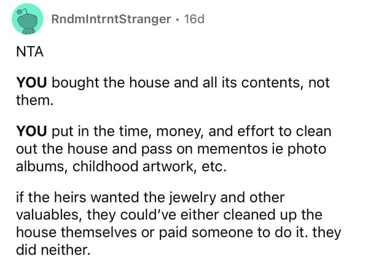
Task: Select the "NTA" verdict text
Action: (x=30, y=52)
